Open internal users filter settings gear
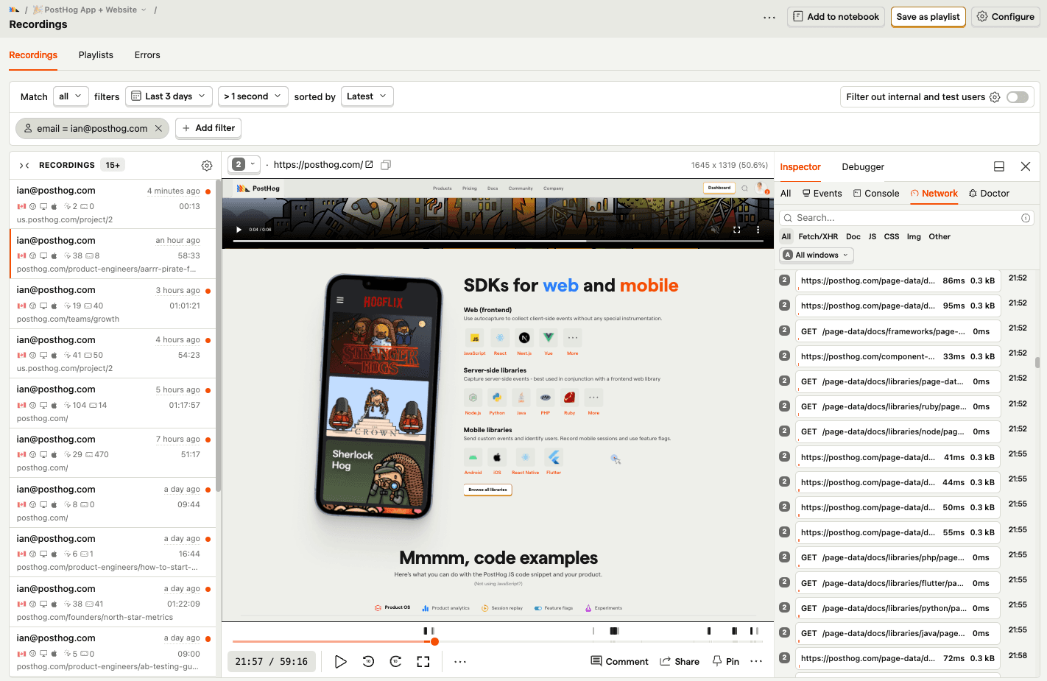The image size is (1047, 681). pos(995,97)
